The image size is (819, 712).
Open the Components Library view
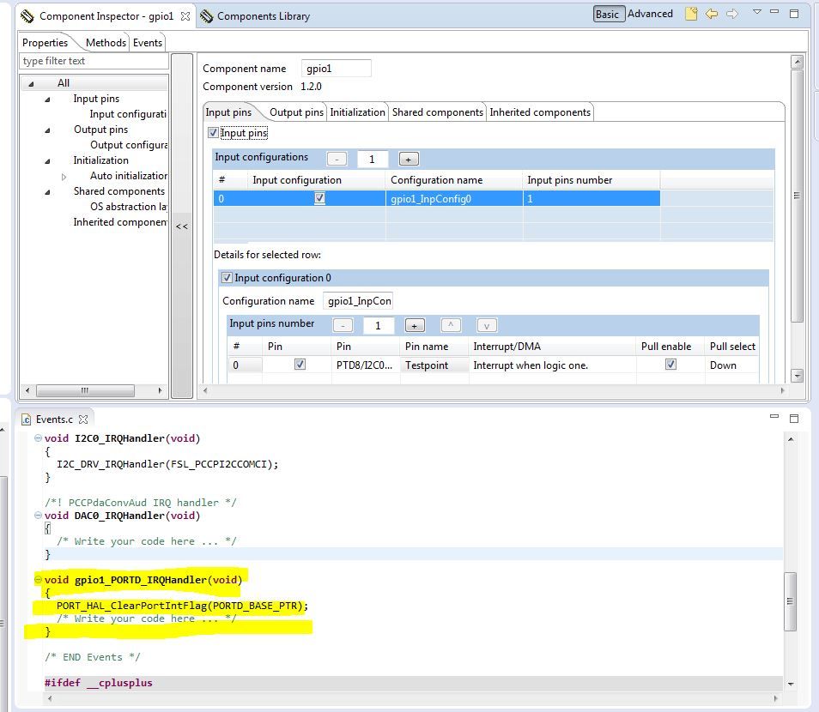point(256,16)
